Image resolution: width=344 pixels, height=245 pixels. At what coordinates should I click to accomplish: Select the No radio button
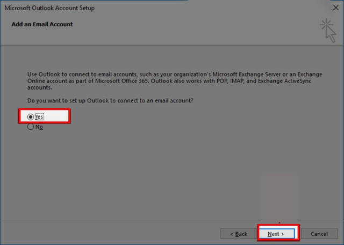[31, 127]
